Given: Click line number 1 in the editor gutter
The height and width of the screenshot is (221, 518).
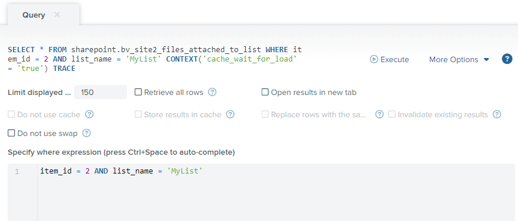Looking at the screenshot, I should pyautogui.click(x=17, y=171).
